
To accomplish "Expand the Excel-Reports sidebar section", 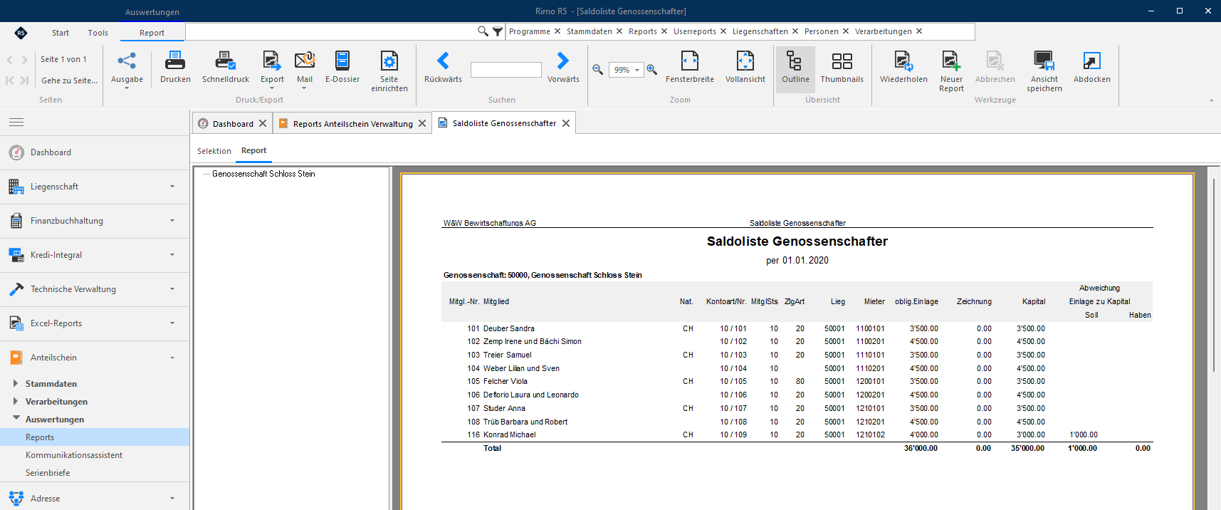I will 95,323.
